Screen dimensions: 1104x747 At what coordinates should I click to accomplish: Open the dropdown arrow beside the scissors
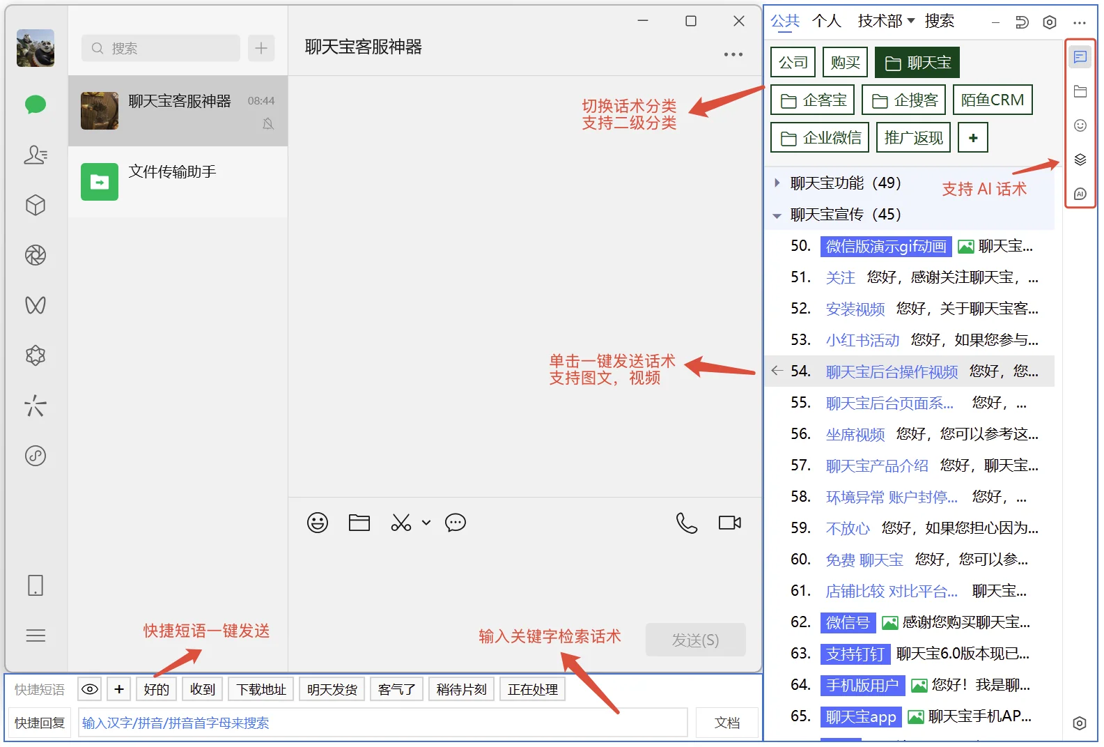(x=426, y=523)
